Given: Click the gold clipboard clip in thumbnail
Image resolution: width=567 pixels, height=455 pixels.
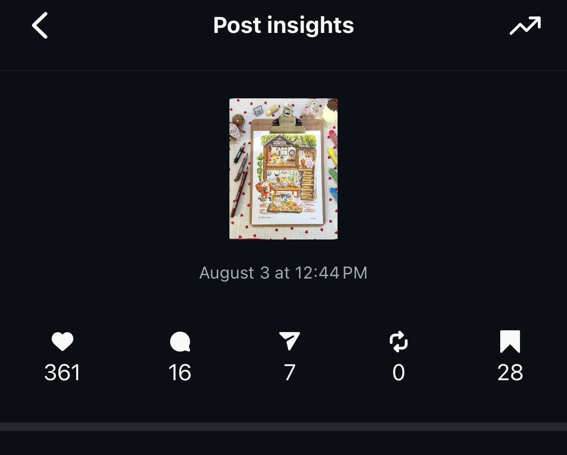Looking at the screenshot, I should [x=287, y=120].
